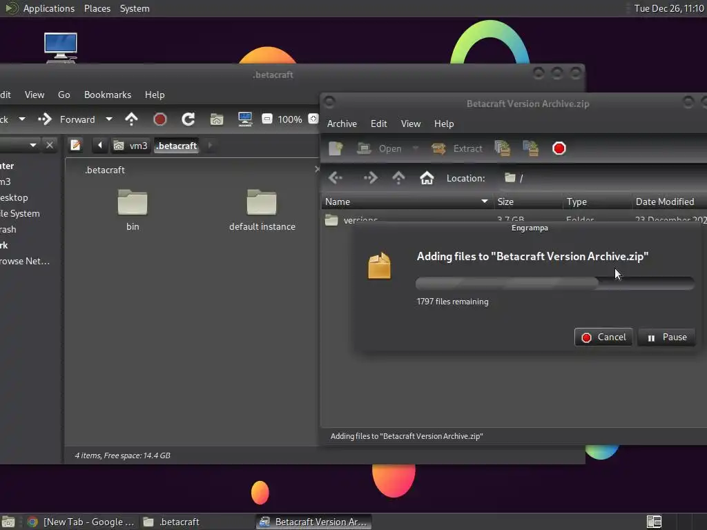Open the default instance folder
This screenshot has width=707, height=530.
pyautogui.click(x=262, y=210)
